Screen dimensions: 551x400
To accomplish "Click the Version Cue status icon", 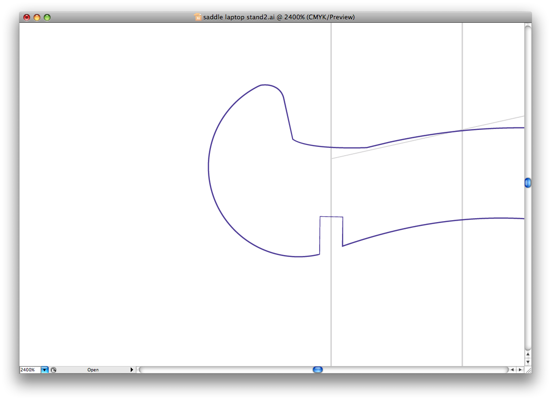I will click(53, 370).
